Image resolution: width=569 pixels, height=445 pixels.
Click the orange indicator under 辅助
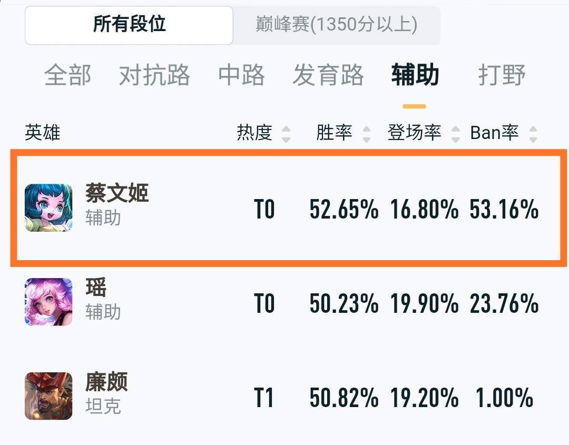tap(414, 106)
